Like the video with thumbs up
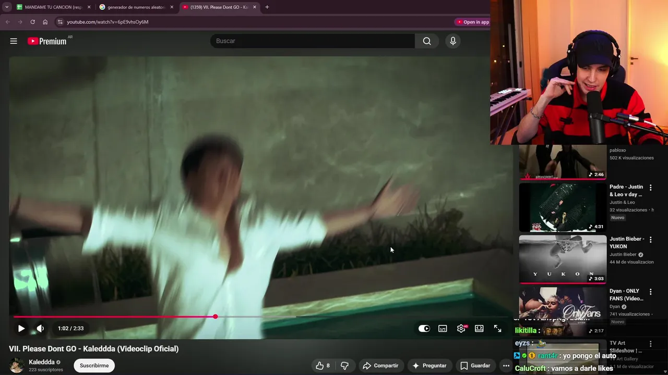The width and height of the screenshot is (668, 375). click(x=323, y=366)
